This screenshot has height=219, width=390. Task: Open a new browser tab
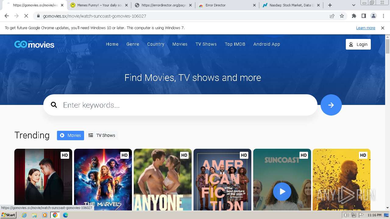pos(330,5)
